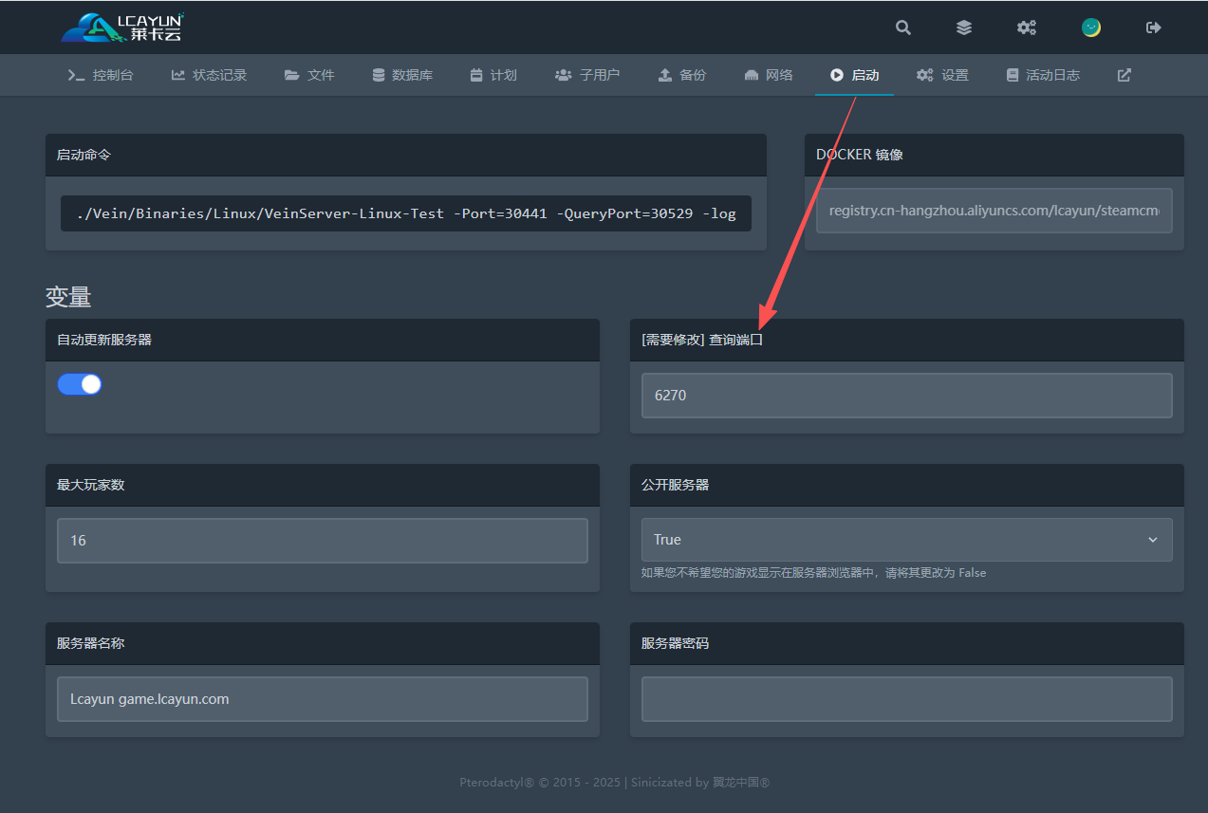Open admin settings gears icon in header

click(1026, 28)
